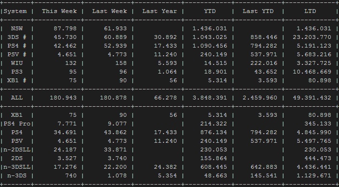Click n-3DS Last YTD value 145.541
The image size is (339, 187).
point(264,175)
